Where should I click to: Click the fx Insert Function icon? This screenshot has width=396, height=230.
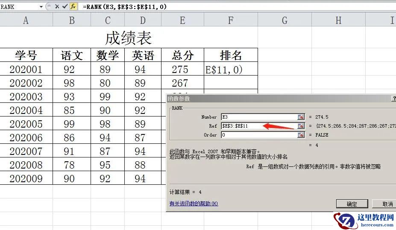point(73,6)
